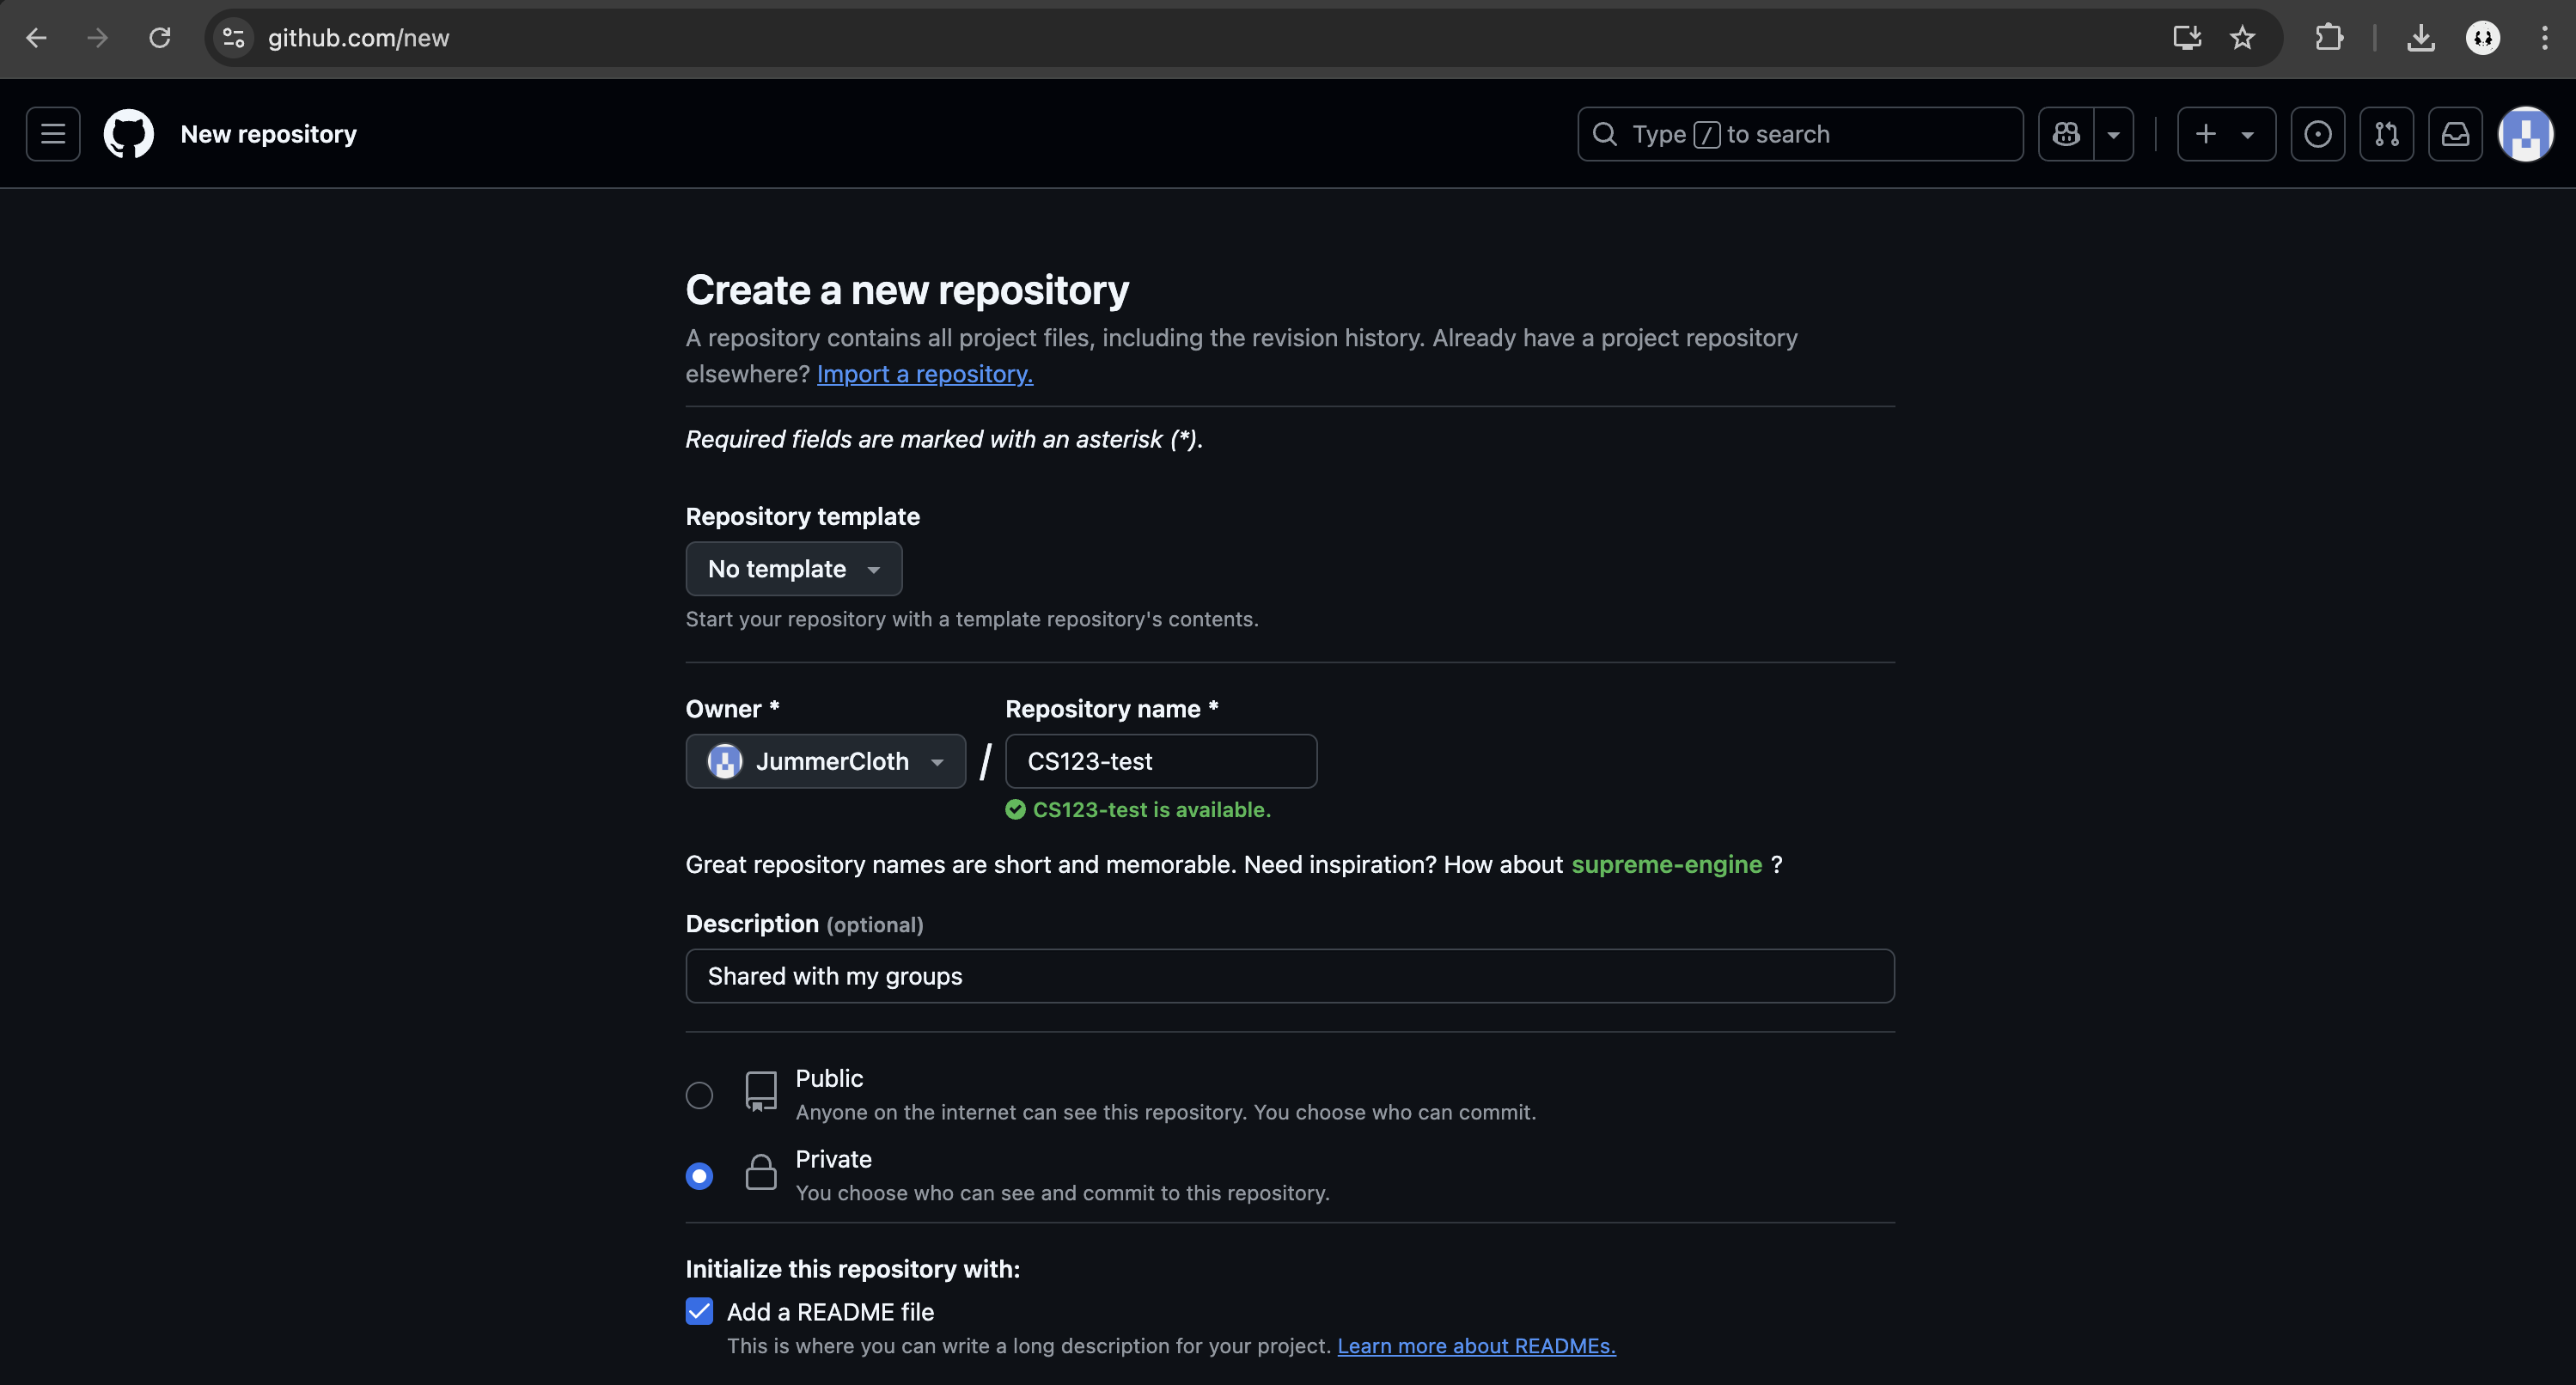The width and height of the screenshot is (2576, 1385).
Task: Select the Private visibility radio button
Action: [699, 1176]
